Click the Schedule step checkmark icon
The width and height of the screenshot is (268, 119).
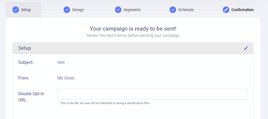point(173,10)
